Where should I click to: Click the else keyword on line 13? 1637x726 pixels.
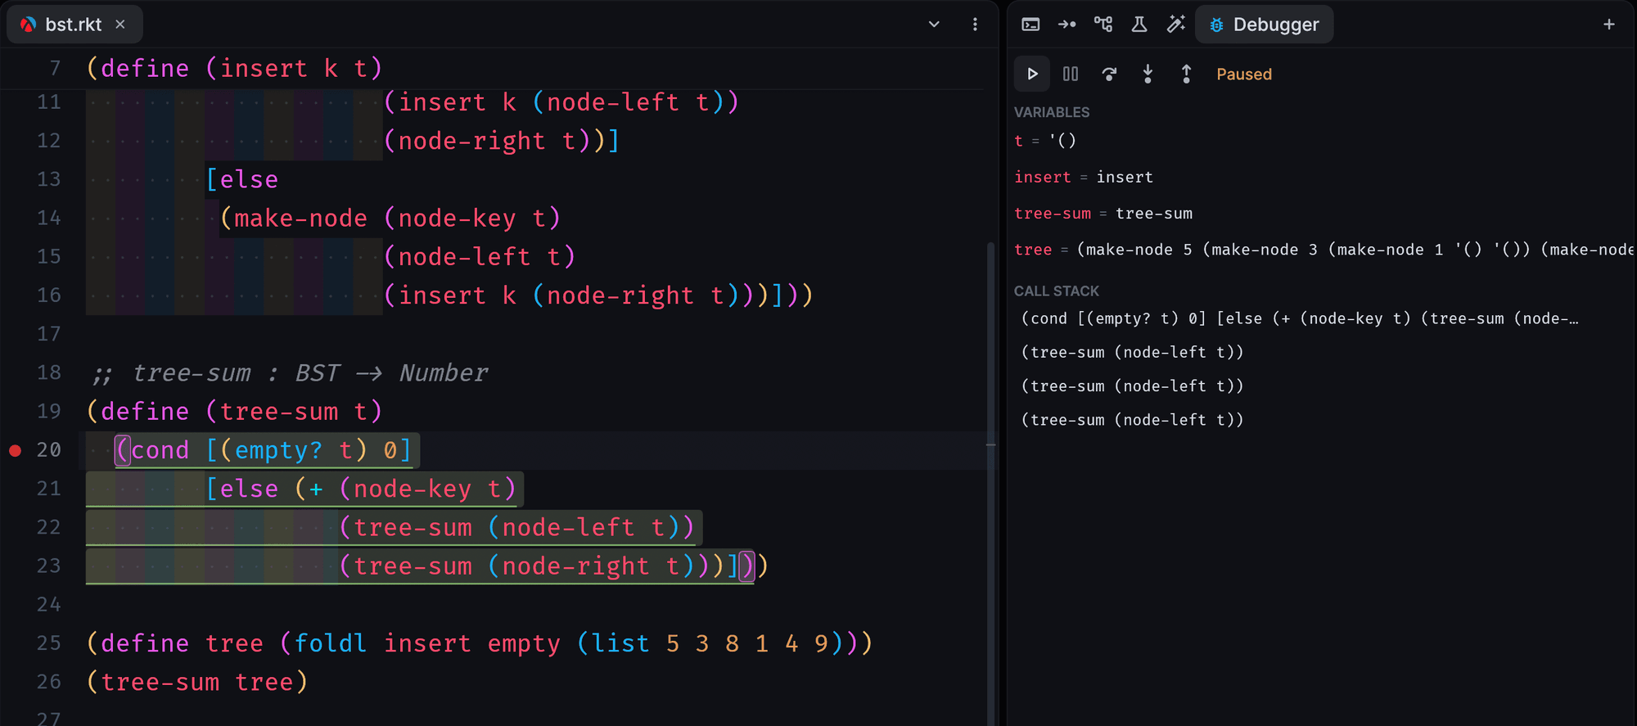tap(249, 179)
